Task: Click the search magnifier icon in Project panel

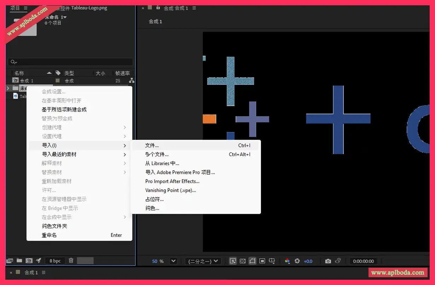Action: (14, 62)
